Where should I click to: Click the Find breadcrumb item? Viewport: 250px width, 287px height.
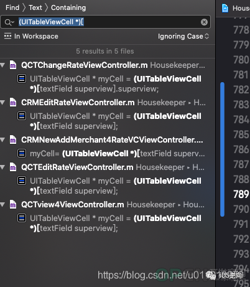click(12, 7)
